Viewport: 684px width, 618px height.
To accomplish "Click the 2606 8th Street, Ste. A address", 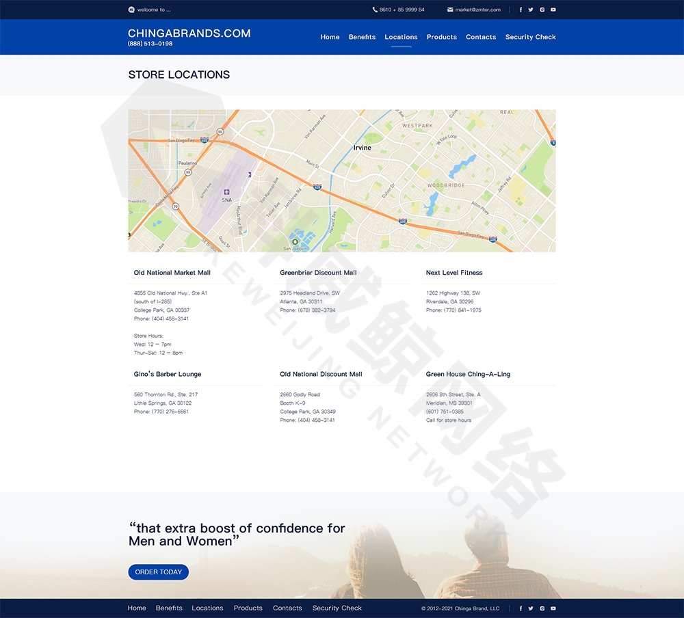I will pyautogui.click(x=453, y=394).
